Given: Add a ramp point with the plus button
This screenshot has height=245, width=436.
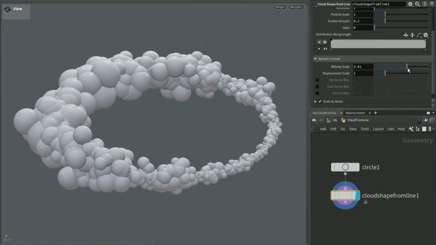Looking at the screenshot, I should pyautogui.click(x=325, y=42).
